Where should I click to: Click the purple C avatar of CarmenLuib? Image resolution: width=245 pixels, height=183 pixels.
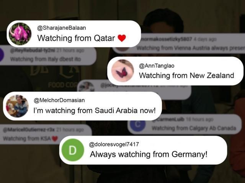(138, 125)
